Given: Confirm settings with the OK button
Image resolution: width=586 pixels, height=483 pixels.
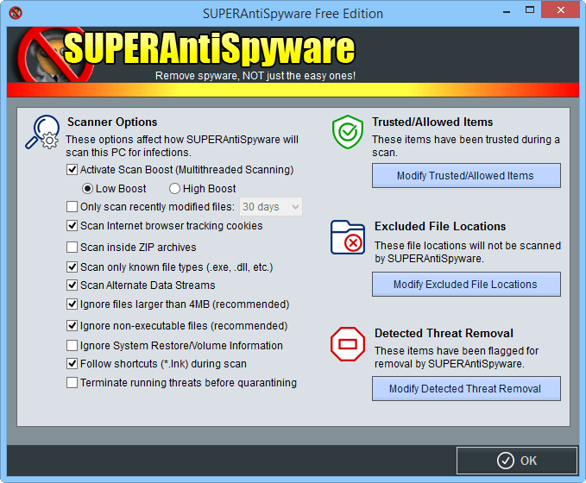Looking at the screenshot, I should pyautogui.click(x=517, y=461).
